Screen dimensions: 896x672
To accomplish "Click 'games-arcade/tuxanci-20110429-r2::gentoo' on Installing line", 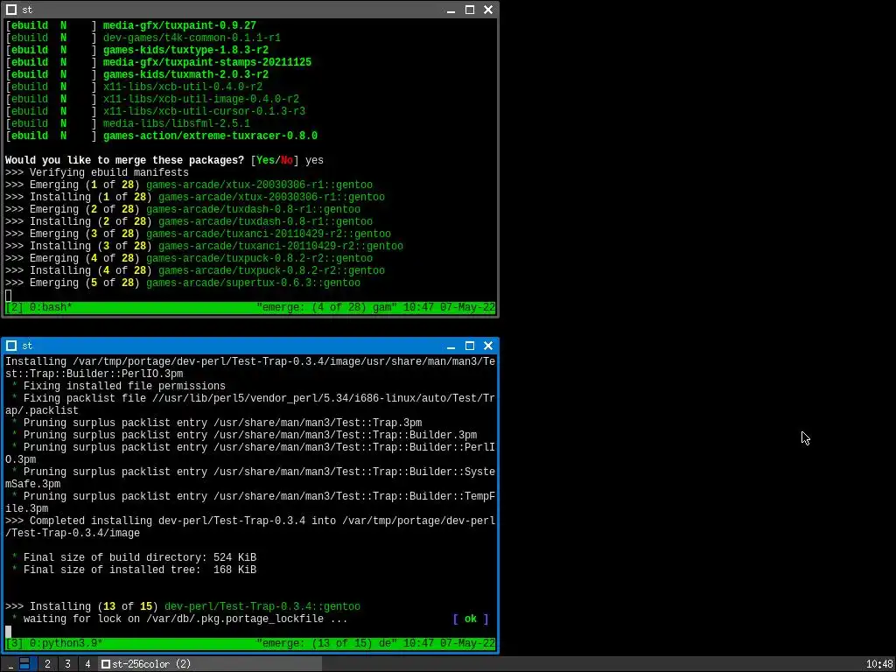I will tap(281, 246).
